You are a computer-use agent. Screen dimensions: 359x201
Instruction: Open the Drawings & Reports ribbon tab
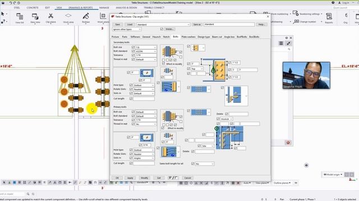pyautogui.click(x=81, y=7)
